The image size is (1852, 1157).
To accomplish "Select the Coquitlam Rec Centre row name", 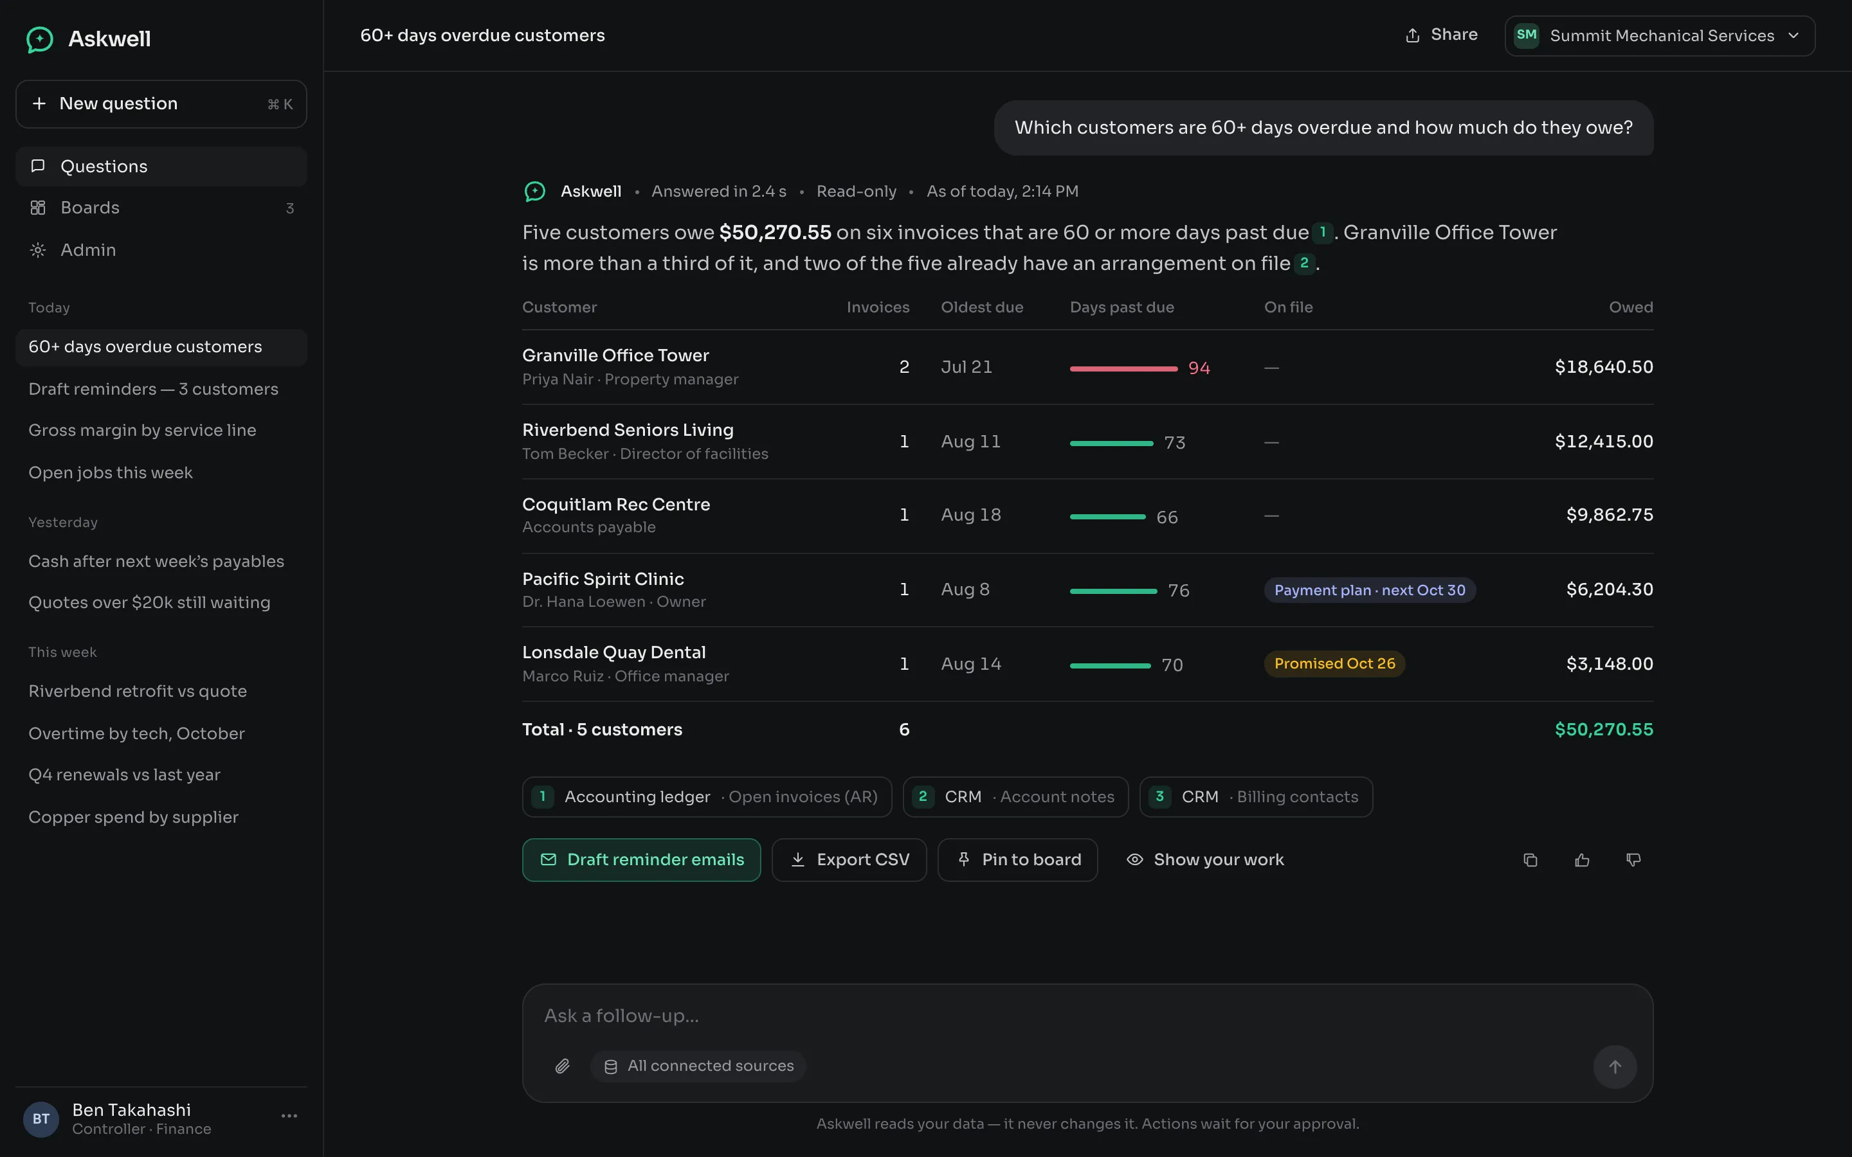I will pyautogui.click(x=616, y=505).
